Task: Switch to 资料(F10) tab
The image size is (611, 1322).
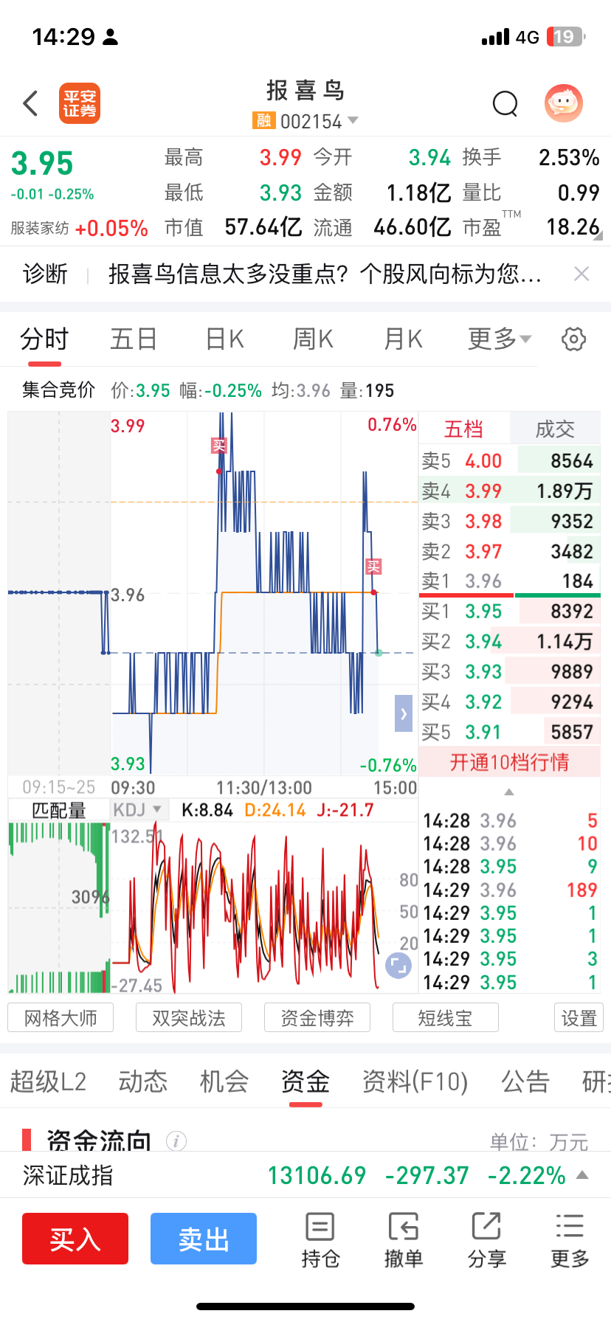Action: [x=415, y=1082]
